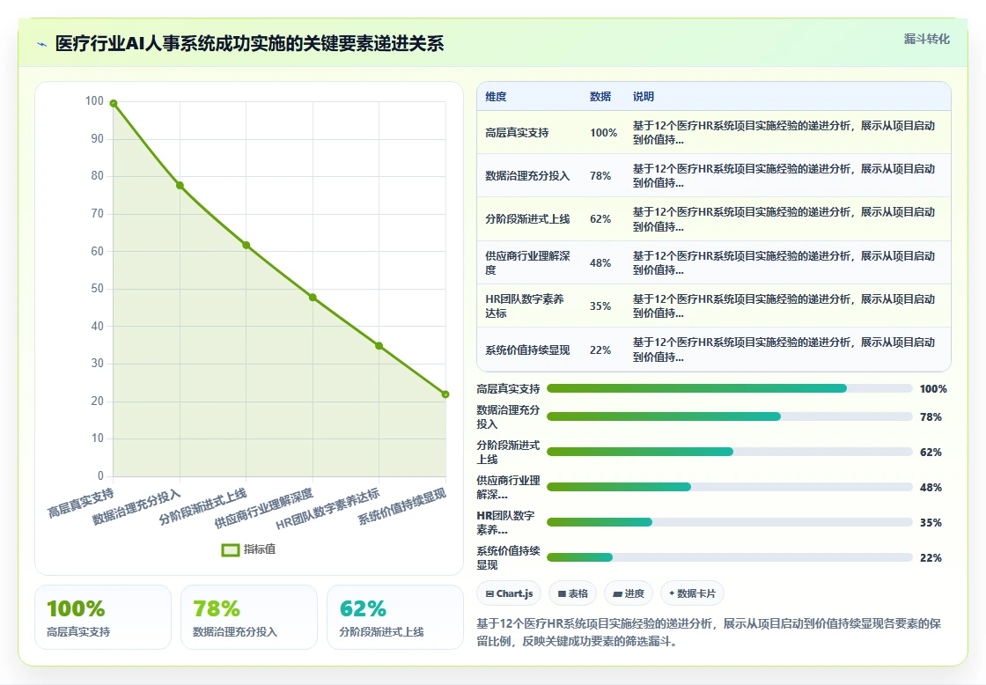This screenshot has width=986, height=685.
Task: Open the 62% 分阶段渐进式上线 data card
Action: 395,617
